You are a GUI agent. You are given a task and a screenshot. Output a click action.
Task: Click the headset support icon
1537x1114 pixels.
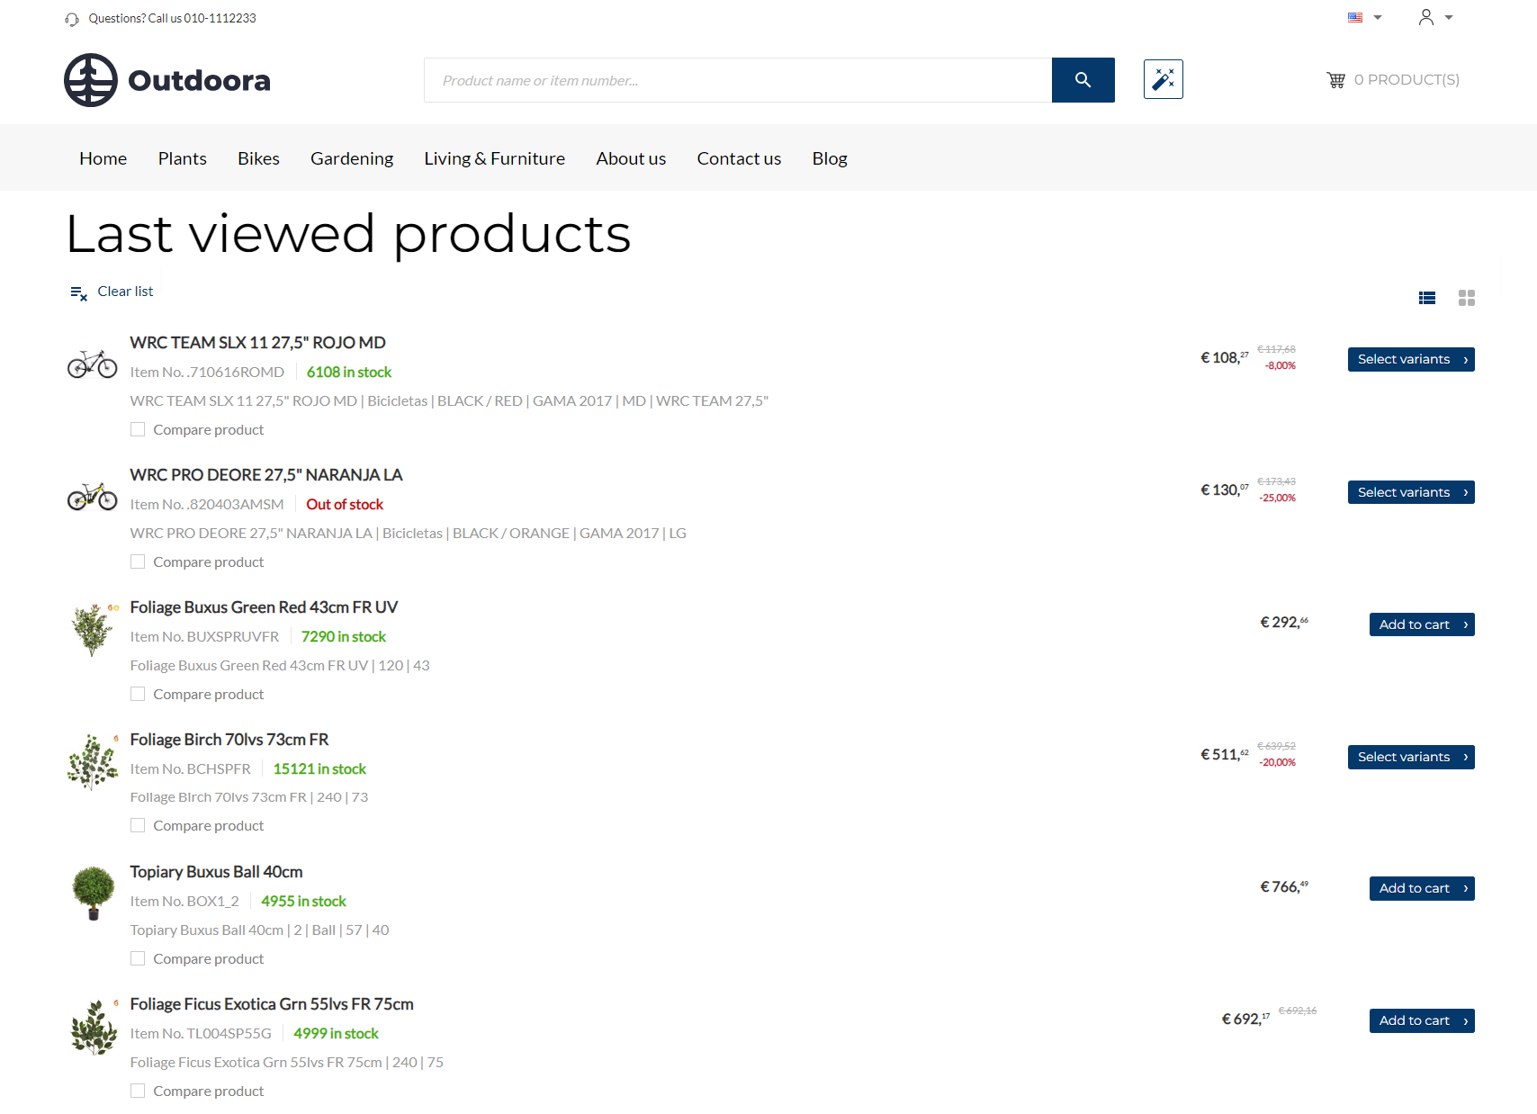(x=72, y=19)
